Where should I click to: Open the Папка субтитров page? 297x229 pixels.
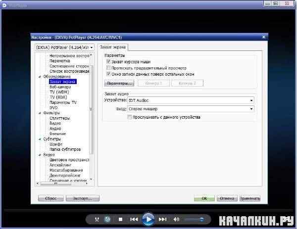pyautogui.click(x=65, y=149)
